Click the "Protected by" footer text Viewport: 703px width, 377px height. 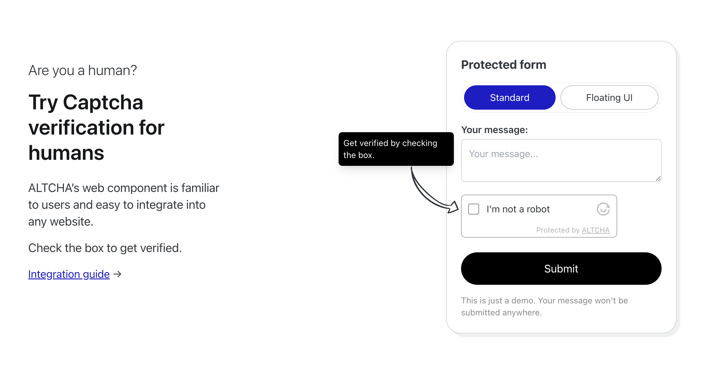tap(557, 230)
